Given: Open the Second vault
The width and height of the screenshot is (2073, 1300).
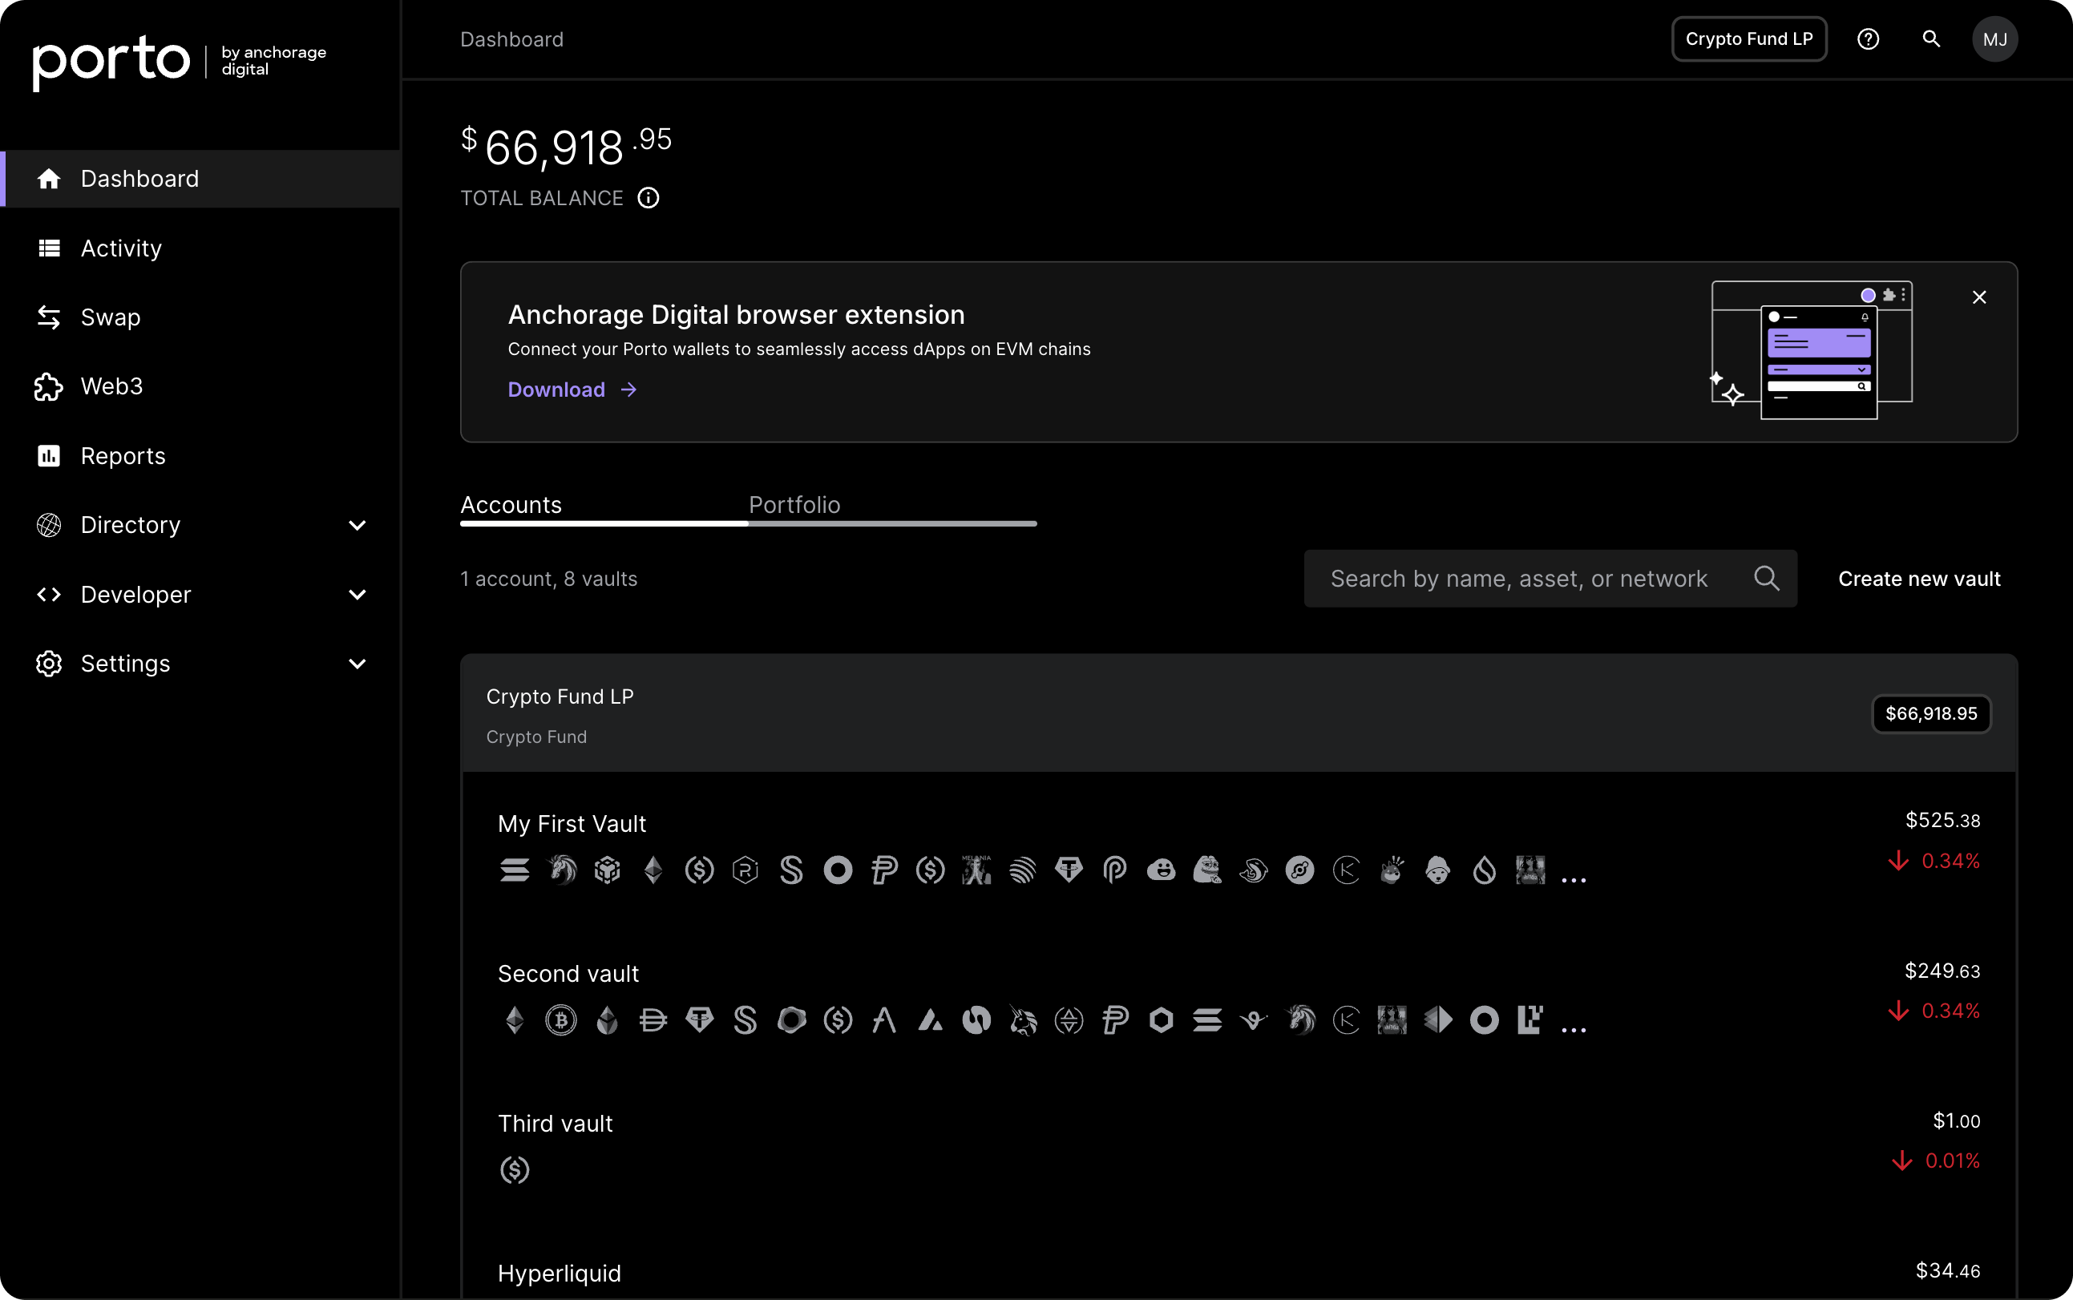Looking at the screenshot, I should pyautogui.click(x=568, y=973).
